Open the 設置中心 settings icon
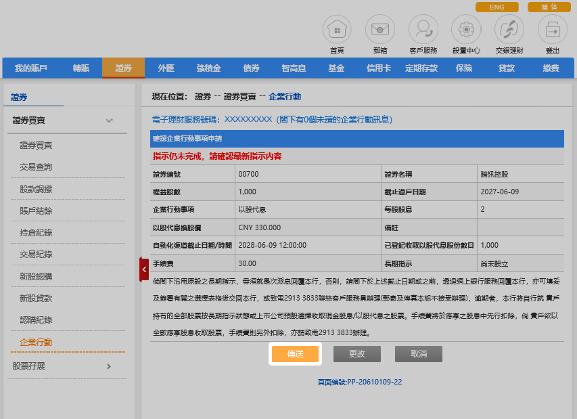 coord(466,30)
